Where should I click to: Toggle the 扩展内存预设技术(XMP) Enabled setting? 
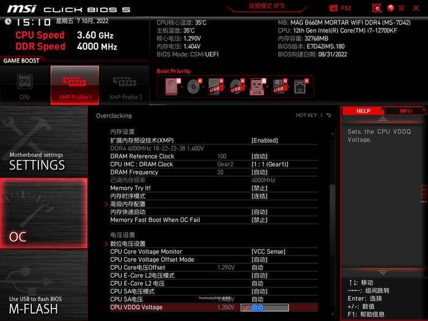pyautogui.click(x=265, y=140)
